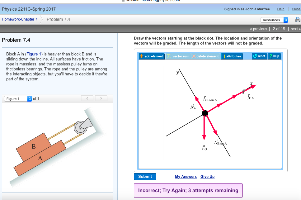The image size is (301, 200).
Task: Click the Close link in header
Action: [x=296, y=9]
